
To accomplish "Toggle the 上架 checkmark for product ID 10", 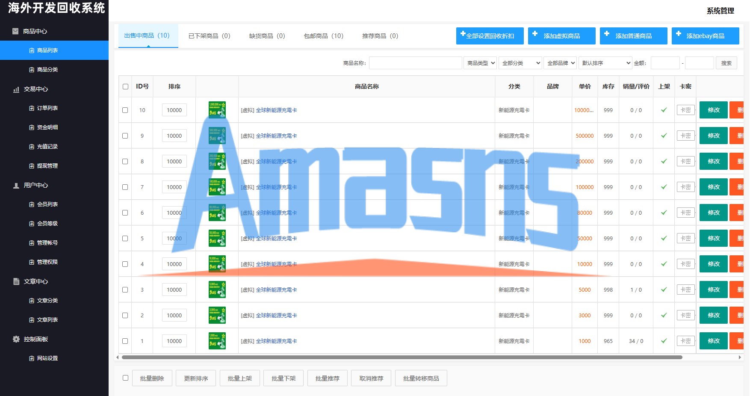I will click(664, 110).
